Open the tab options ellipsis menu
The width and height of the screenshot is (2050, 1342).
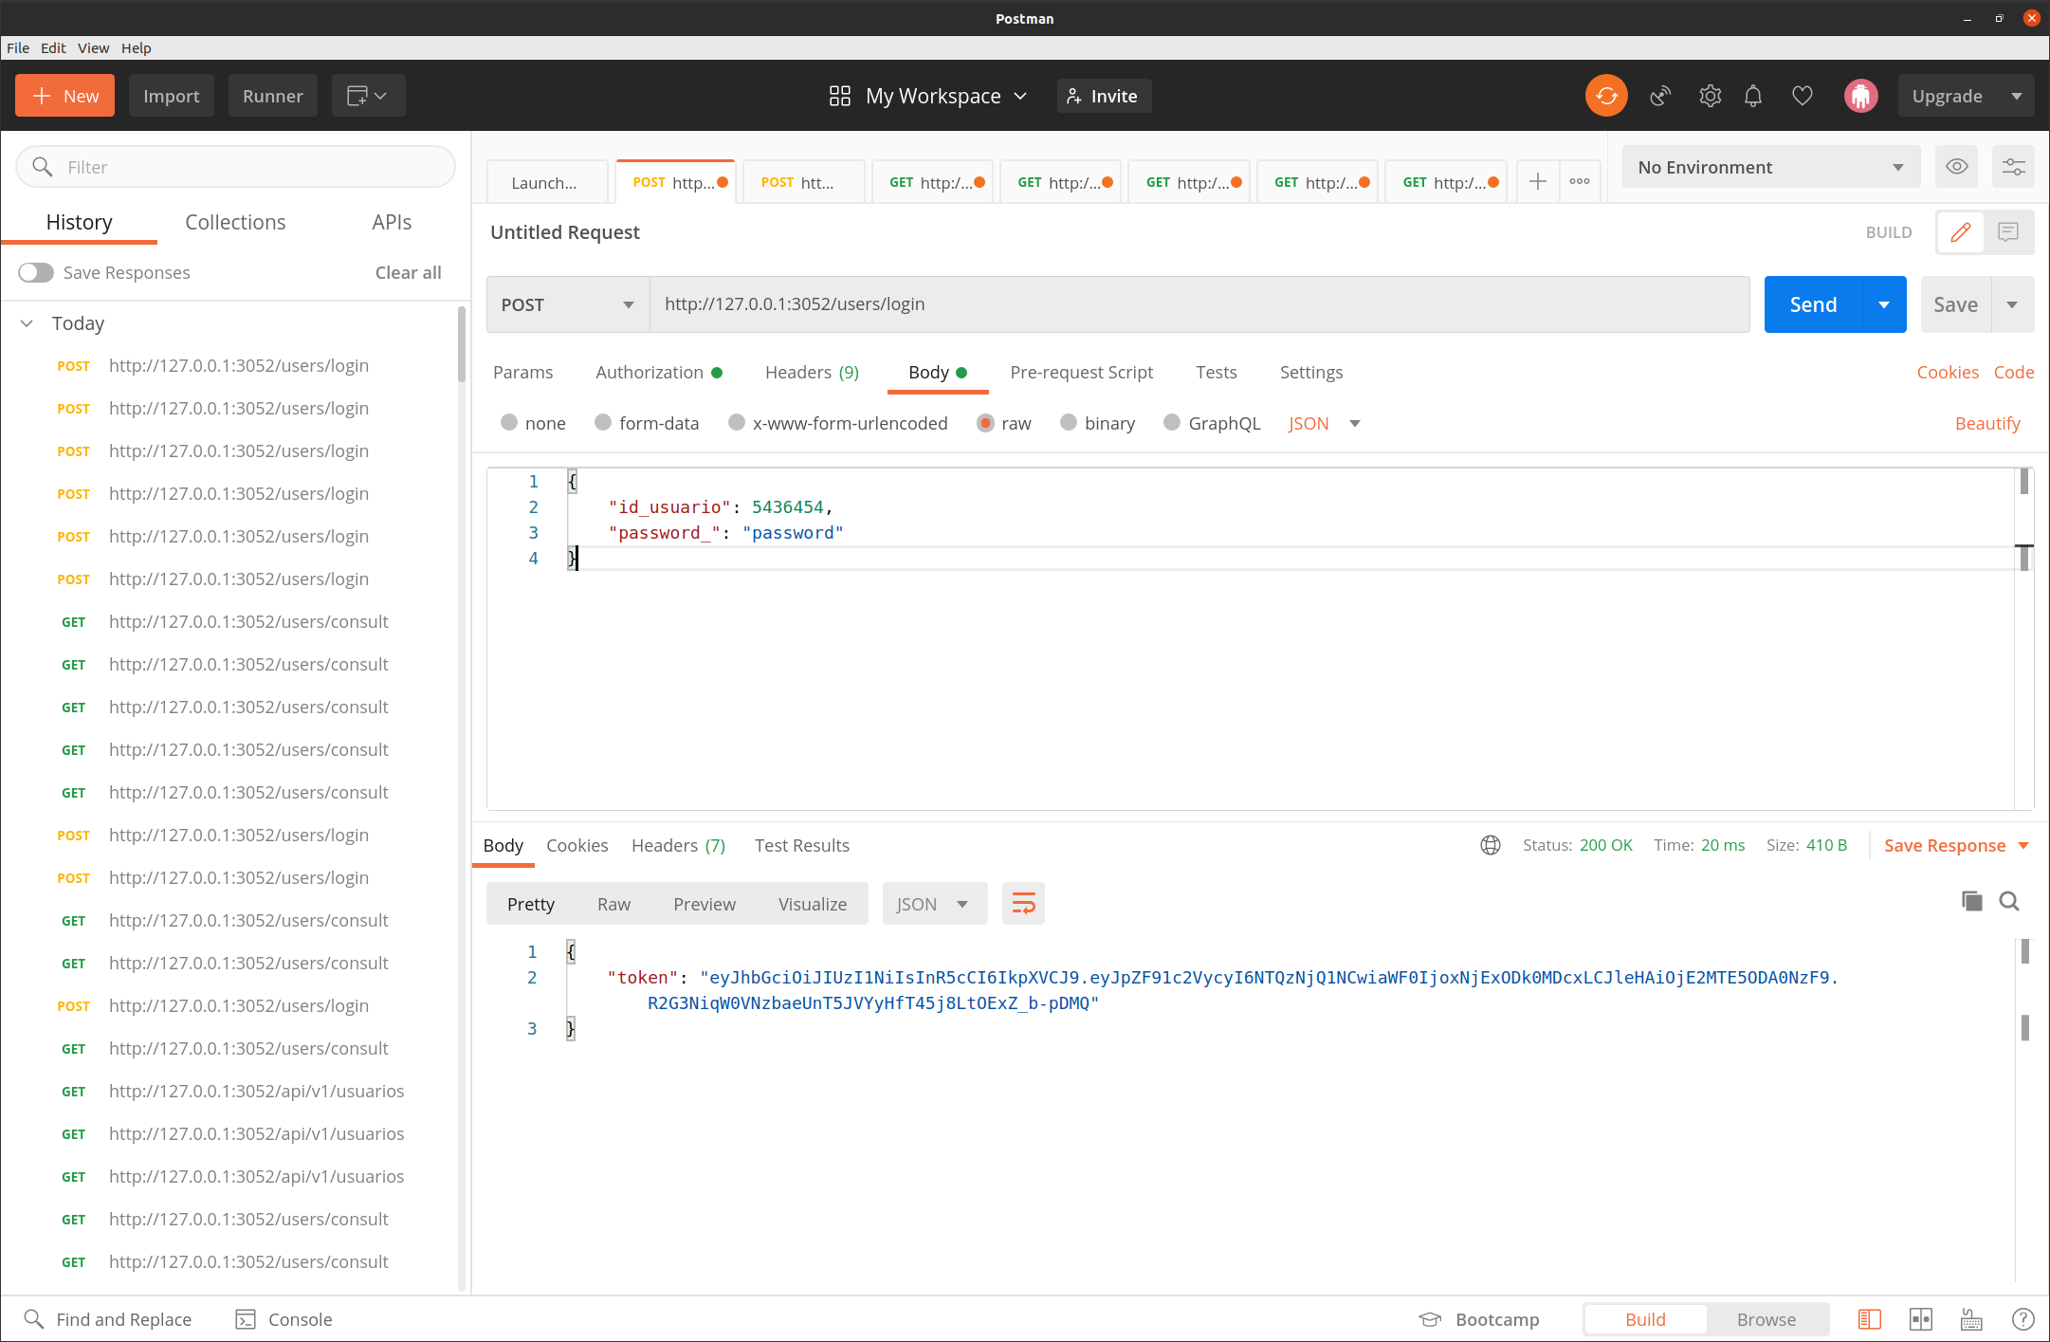[x=1580, y=181]
